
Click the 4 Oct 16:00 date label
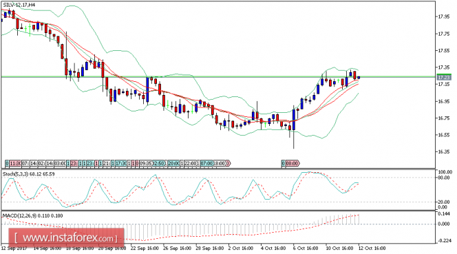[274, 248]
